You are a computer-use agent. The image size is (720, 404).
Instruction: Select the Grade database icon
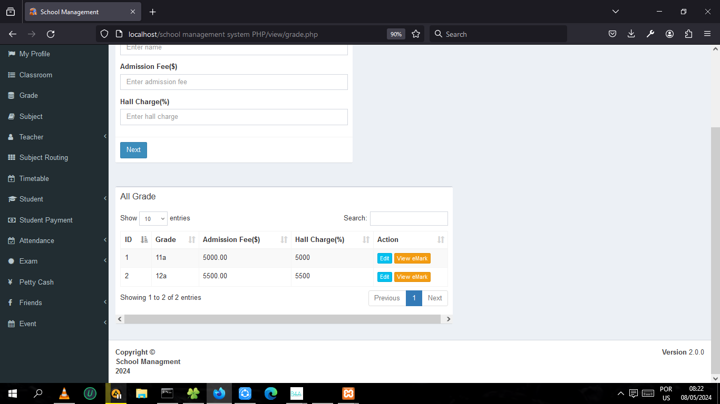12,96
